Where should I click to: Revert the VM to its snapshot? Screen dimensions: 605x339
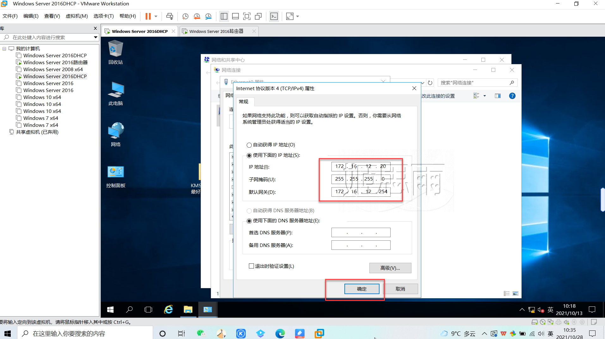pyautogui.click(x=197, y=16)
